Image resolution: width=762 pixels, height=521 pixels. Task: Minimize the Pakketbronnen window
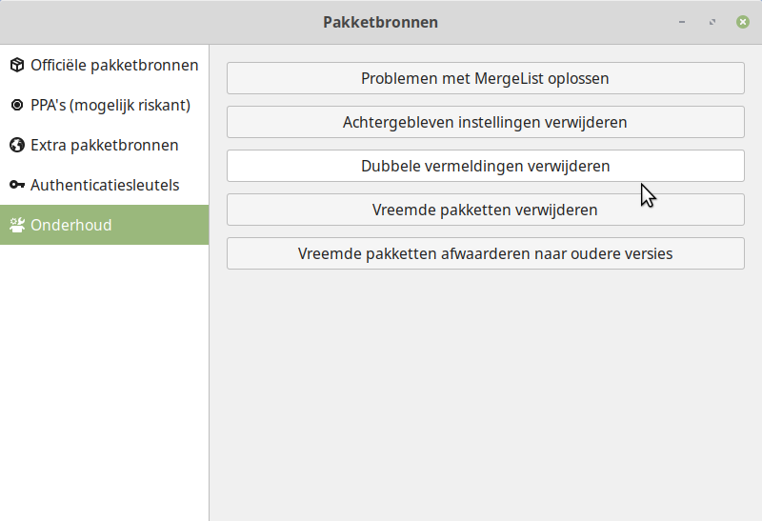pyautogui.click(x=682, y=22)
